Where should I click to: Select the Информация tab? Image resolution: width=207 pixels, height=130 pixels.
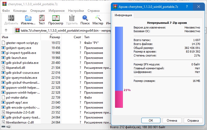coord(123,15)
